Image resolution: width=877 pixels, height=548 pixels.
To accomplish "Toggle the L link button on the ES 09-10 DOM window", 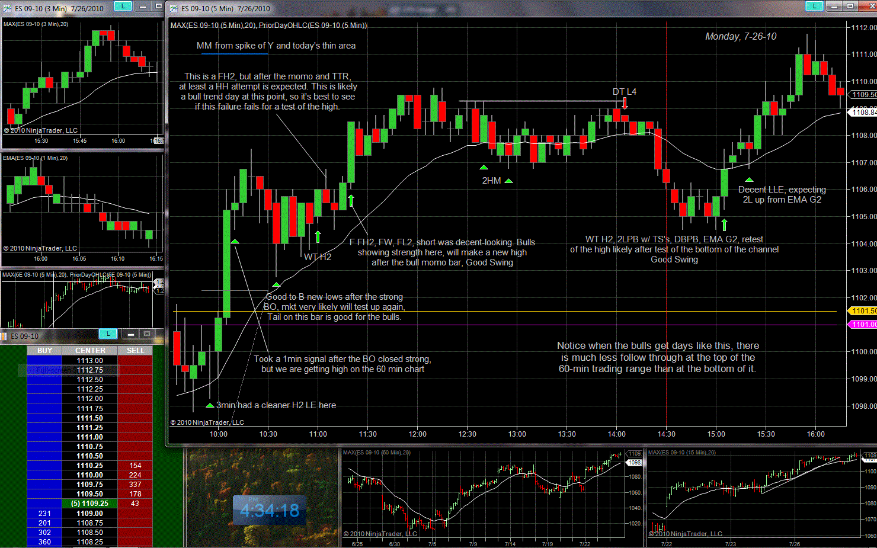I will click(x=108, y=334).
